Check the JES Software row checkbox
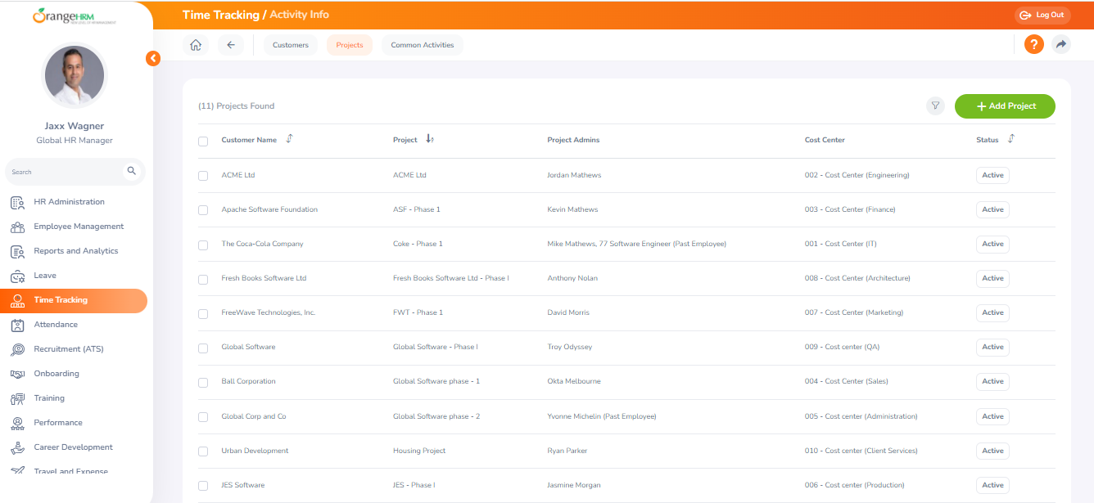This screenshot has width=1094, height=503. tap(203, 485)
